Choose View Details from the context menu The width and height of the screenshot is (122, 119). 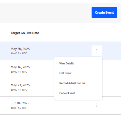coord(67,64)
